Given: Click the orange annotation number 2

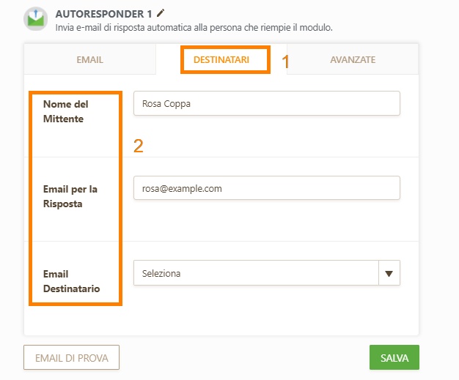Looking at the screenshot, I should tap(139, 146).
